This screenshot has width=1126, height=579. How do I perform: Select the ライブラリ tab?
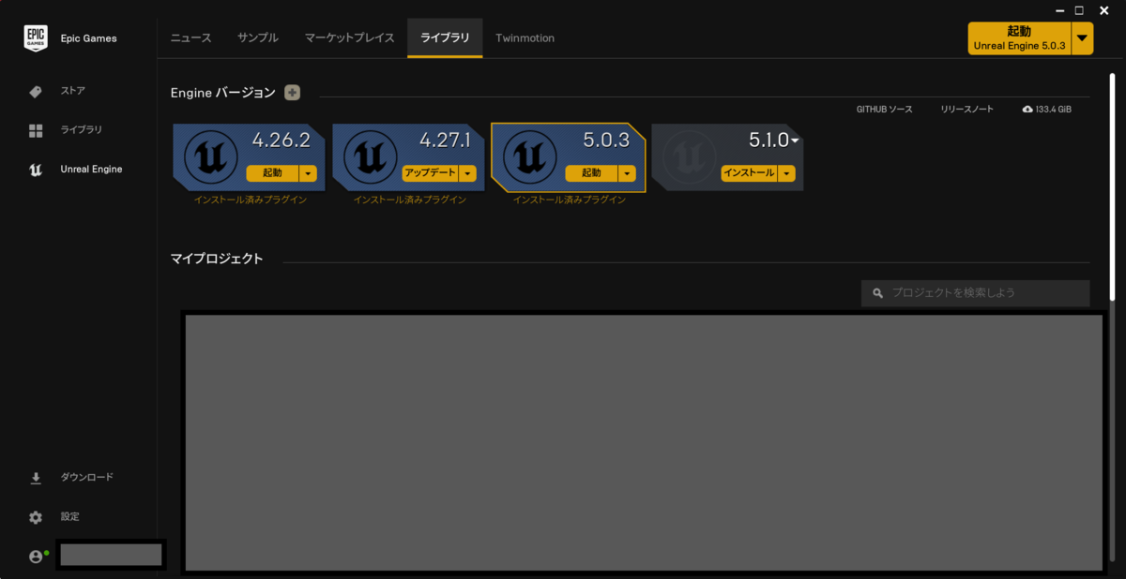[445, 38]
